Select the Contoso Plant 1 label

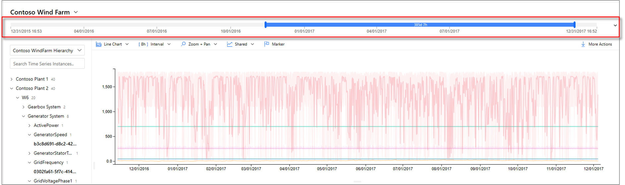pyautogui.click(x=32, y=79)
